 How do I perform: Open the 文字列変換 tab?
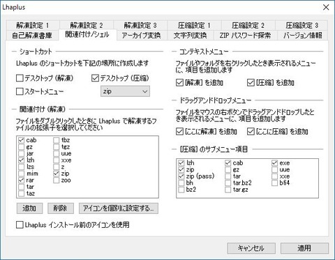click(190, 36)
